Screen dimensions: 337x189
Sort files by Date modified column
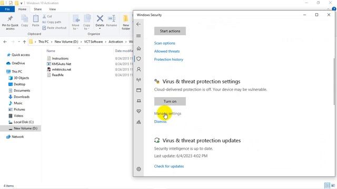coord(124,51)
